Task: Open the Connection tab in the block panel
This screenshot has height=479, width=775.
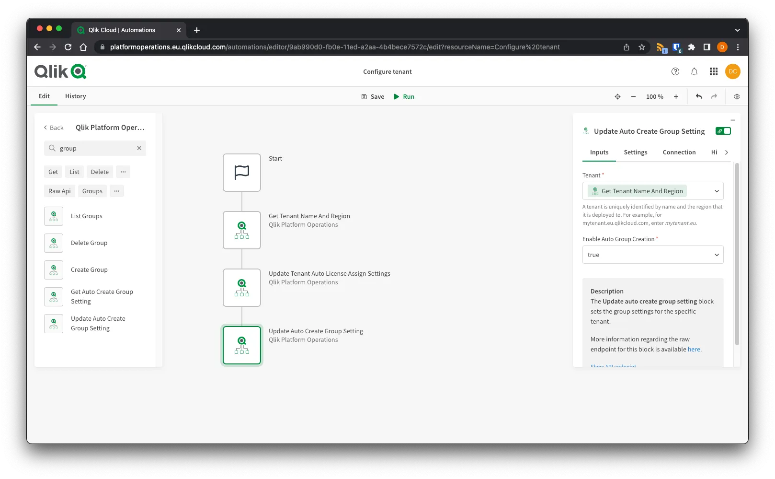Action: coord(679,152)
